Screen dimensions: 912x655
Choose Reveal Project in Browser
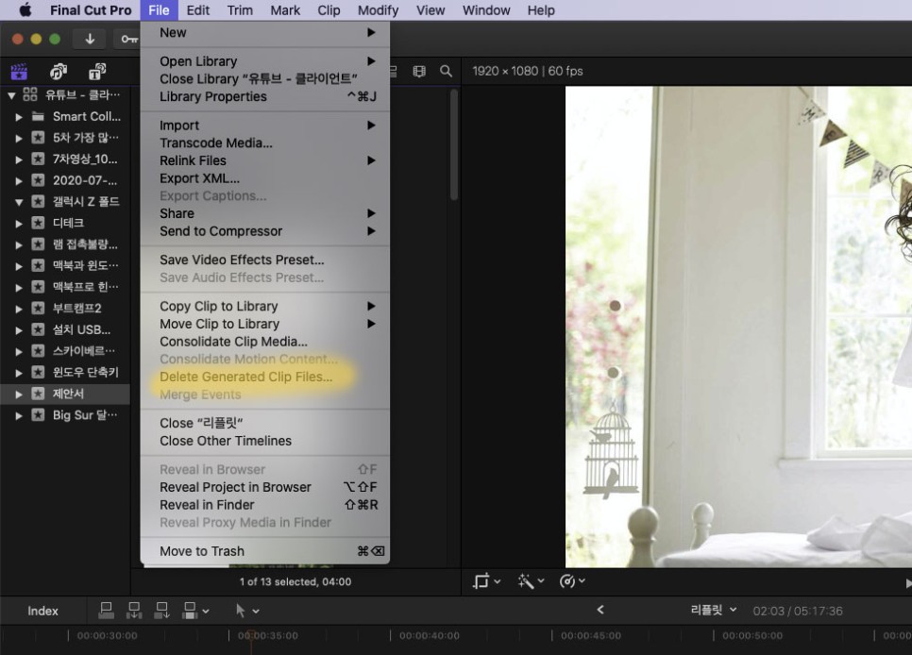(264, 487)
